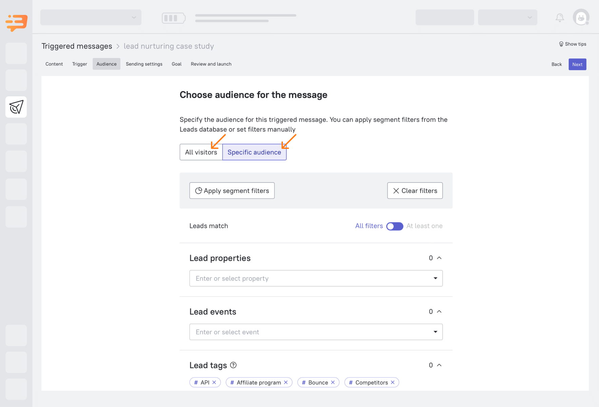Open help tooltip next to Lead tags

click(233, 365)
